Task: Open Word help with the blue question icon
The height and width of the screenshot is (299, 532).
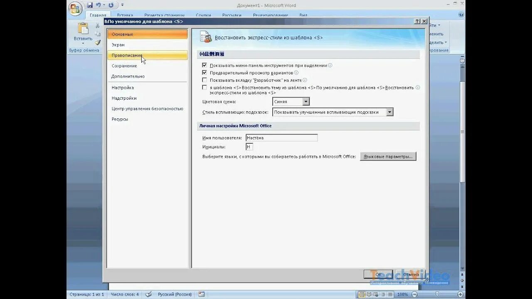Action: [x=461, y=14]
